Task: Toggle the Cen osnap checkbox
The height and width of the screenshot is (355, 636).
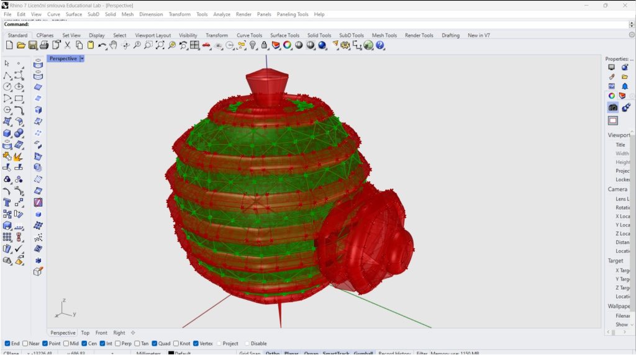Action: pos(84,344)
